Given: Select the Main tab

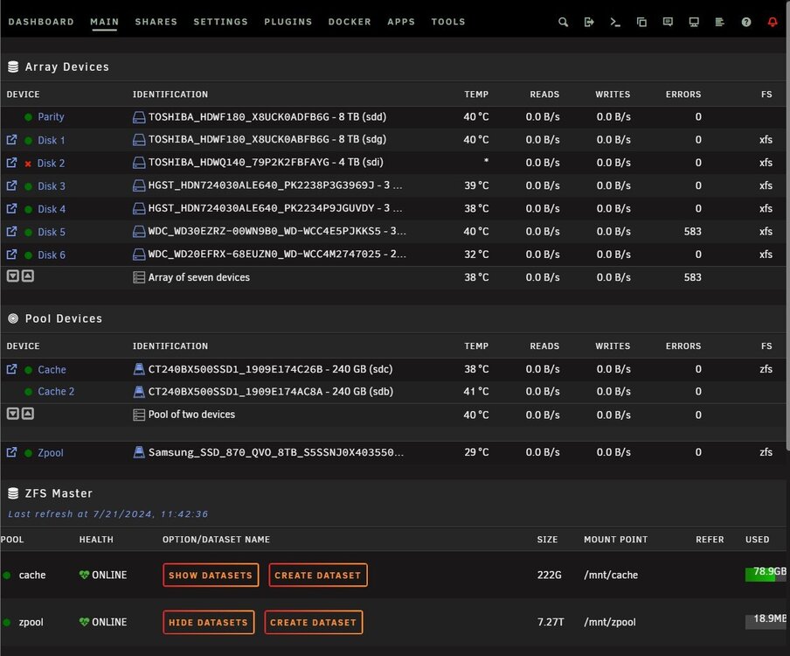Looking at the screenshot, I should 104,22.
